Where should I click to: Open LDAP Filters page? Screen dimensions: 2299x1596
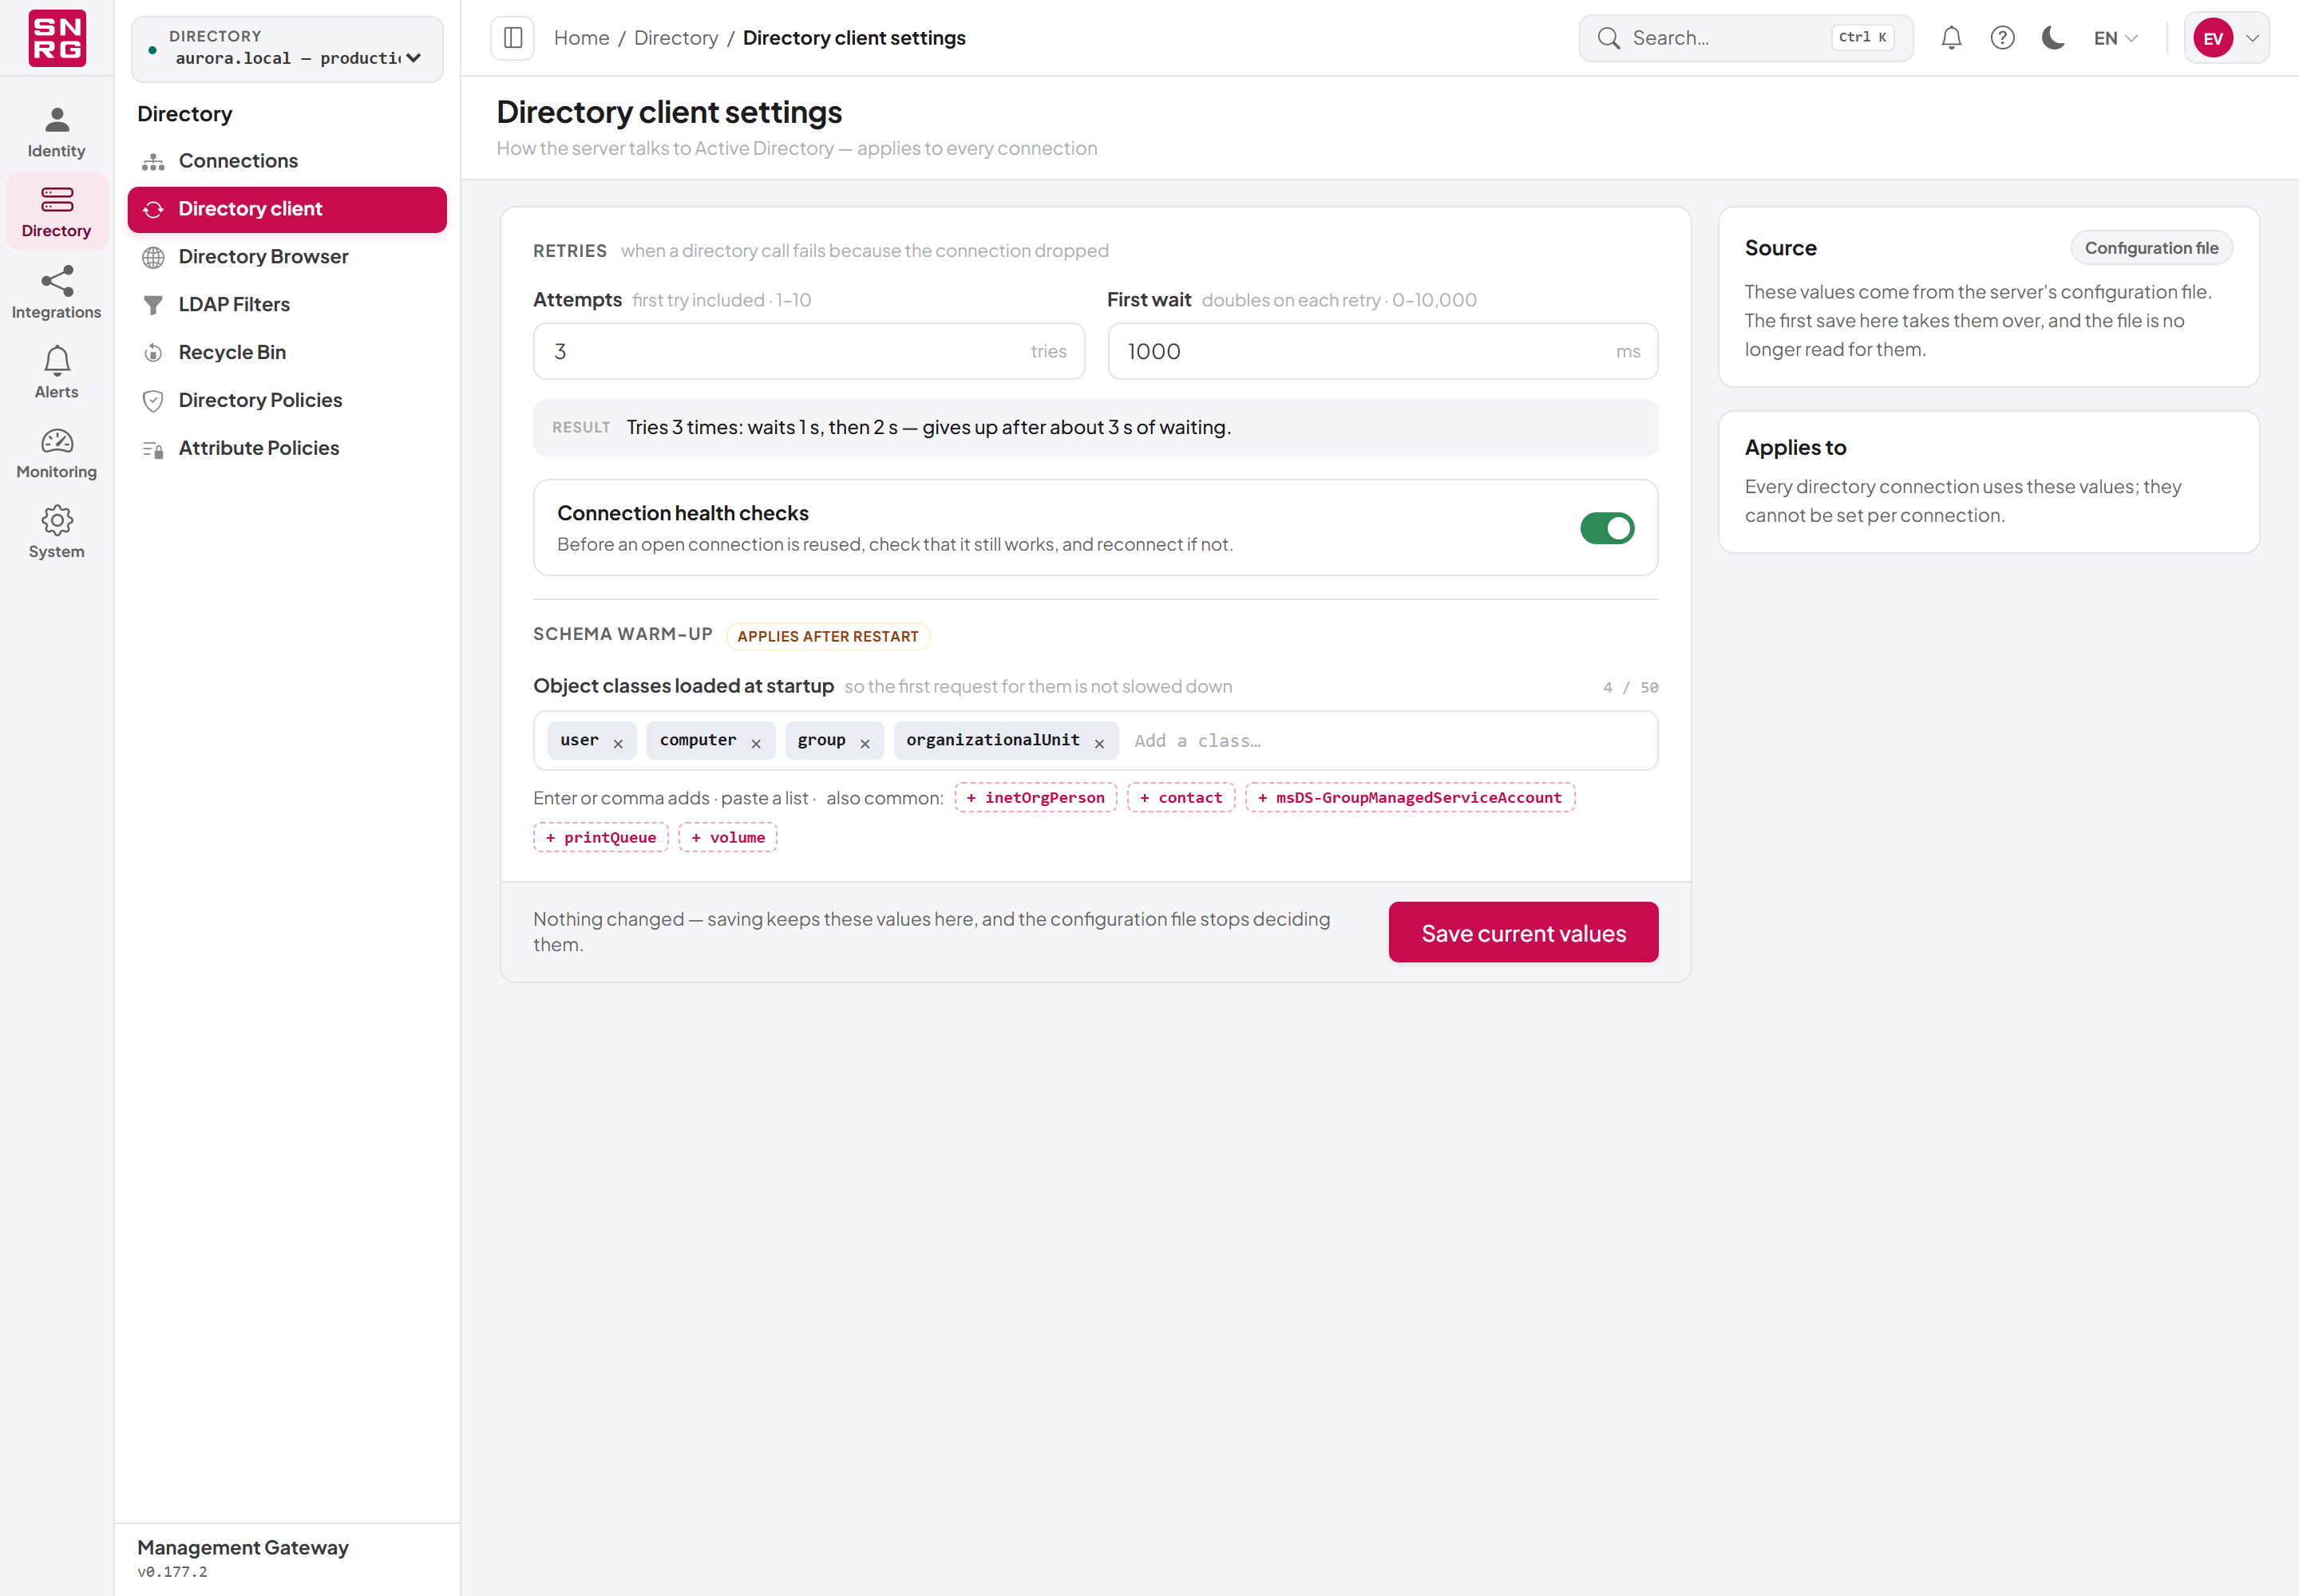[x=287, y=305]
